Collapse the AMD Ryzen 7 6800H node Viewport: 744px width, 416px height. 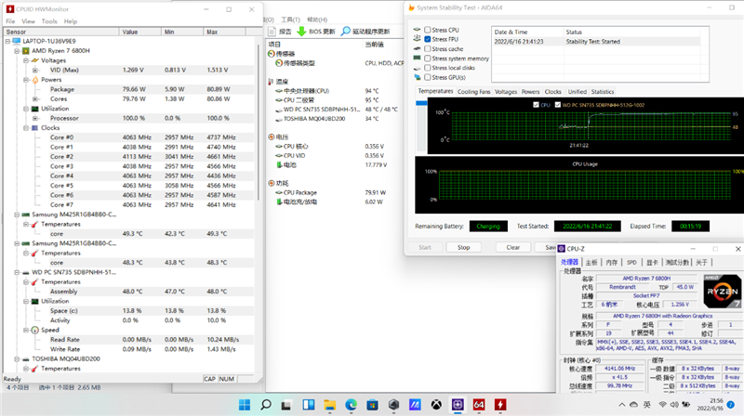point(17,51)
